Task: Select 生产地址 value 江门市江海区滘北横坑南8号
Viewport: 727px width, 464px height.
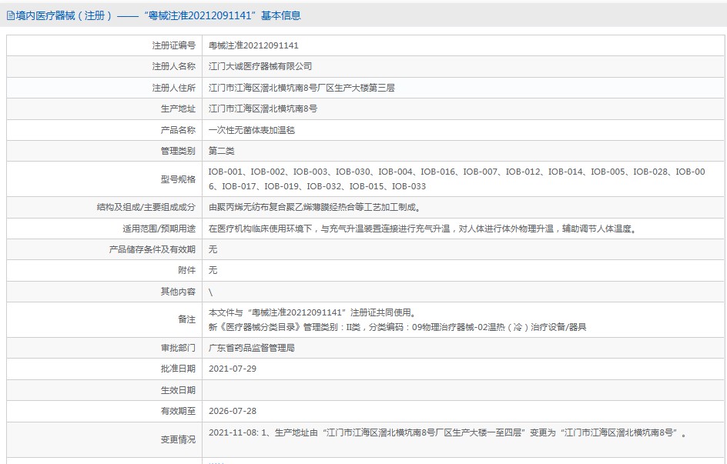Action: click(x=263, y=108)
